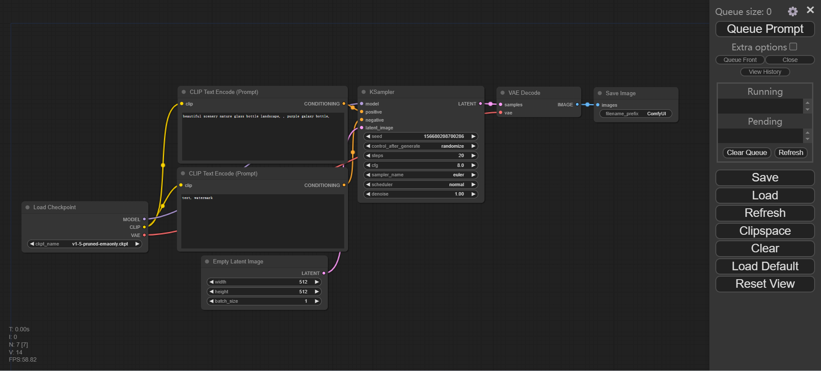Image resolution: width=821 pixels, height=371 pixels.
Task: Enable the Extra options checkbox
Action: click(793, 47)
